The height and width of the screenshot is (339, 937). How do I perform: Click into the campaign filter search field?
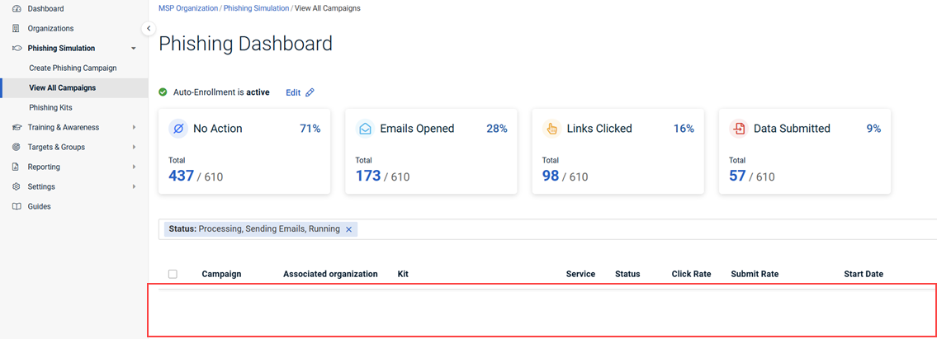pos(644,229)
